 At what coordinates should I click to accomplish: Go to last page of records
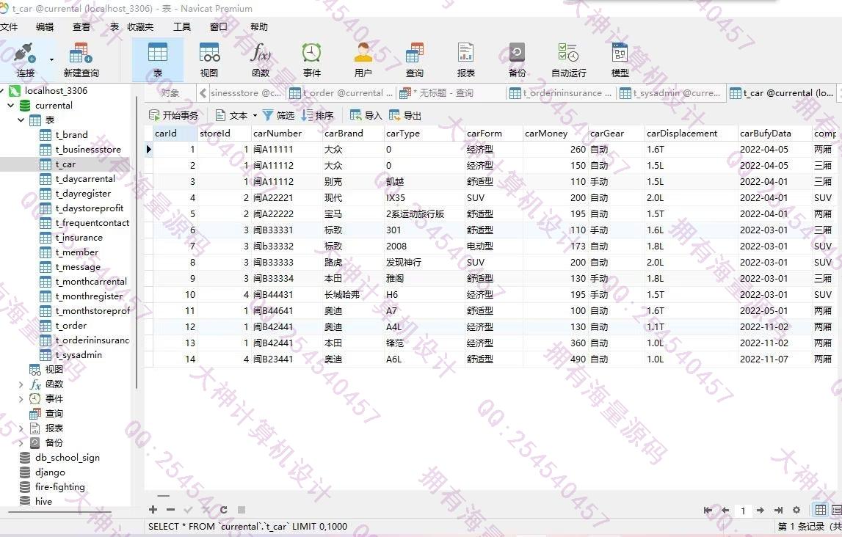778,510
